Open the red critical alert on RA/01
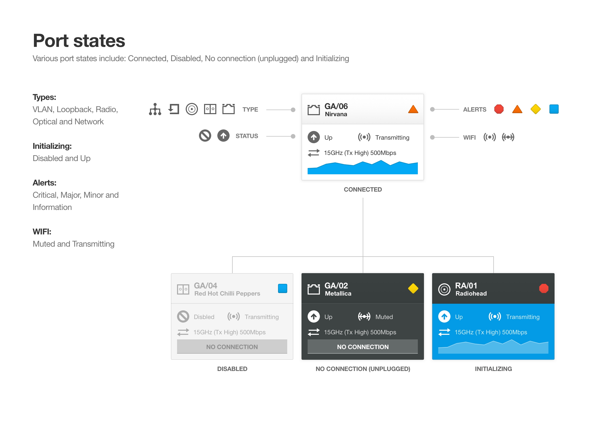Viewport: 602px width, 425px height. (x=544, y=289)
